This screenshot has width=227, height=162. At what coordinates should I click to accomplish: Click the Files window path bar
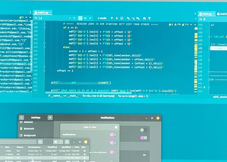18,142
